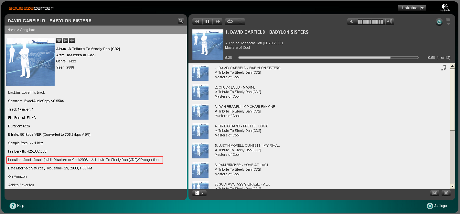Click the playlist scrollbar down arrow

452,187
